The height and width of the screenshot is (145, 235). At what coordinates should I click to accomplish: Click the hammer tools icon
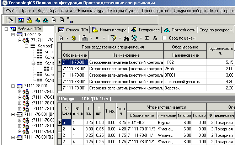click(135, 38)
